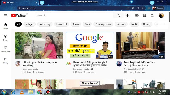This screenshot has width=170, height=95.
Task: Go back in the browser
Action: (3, 8)
